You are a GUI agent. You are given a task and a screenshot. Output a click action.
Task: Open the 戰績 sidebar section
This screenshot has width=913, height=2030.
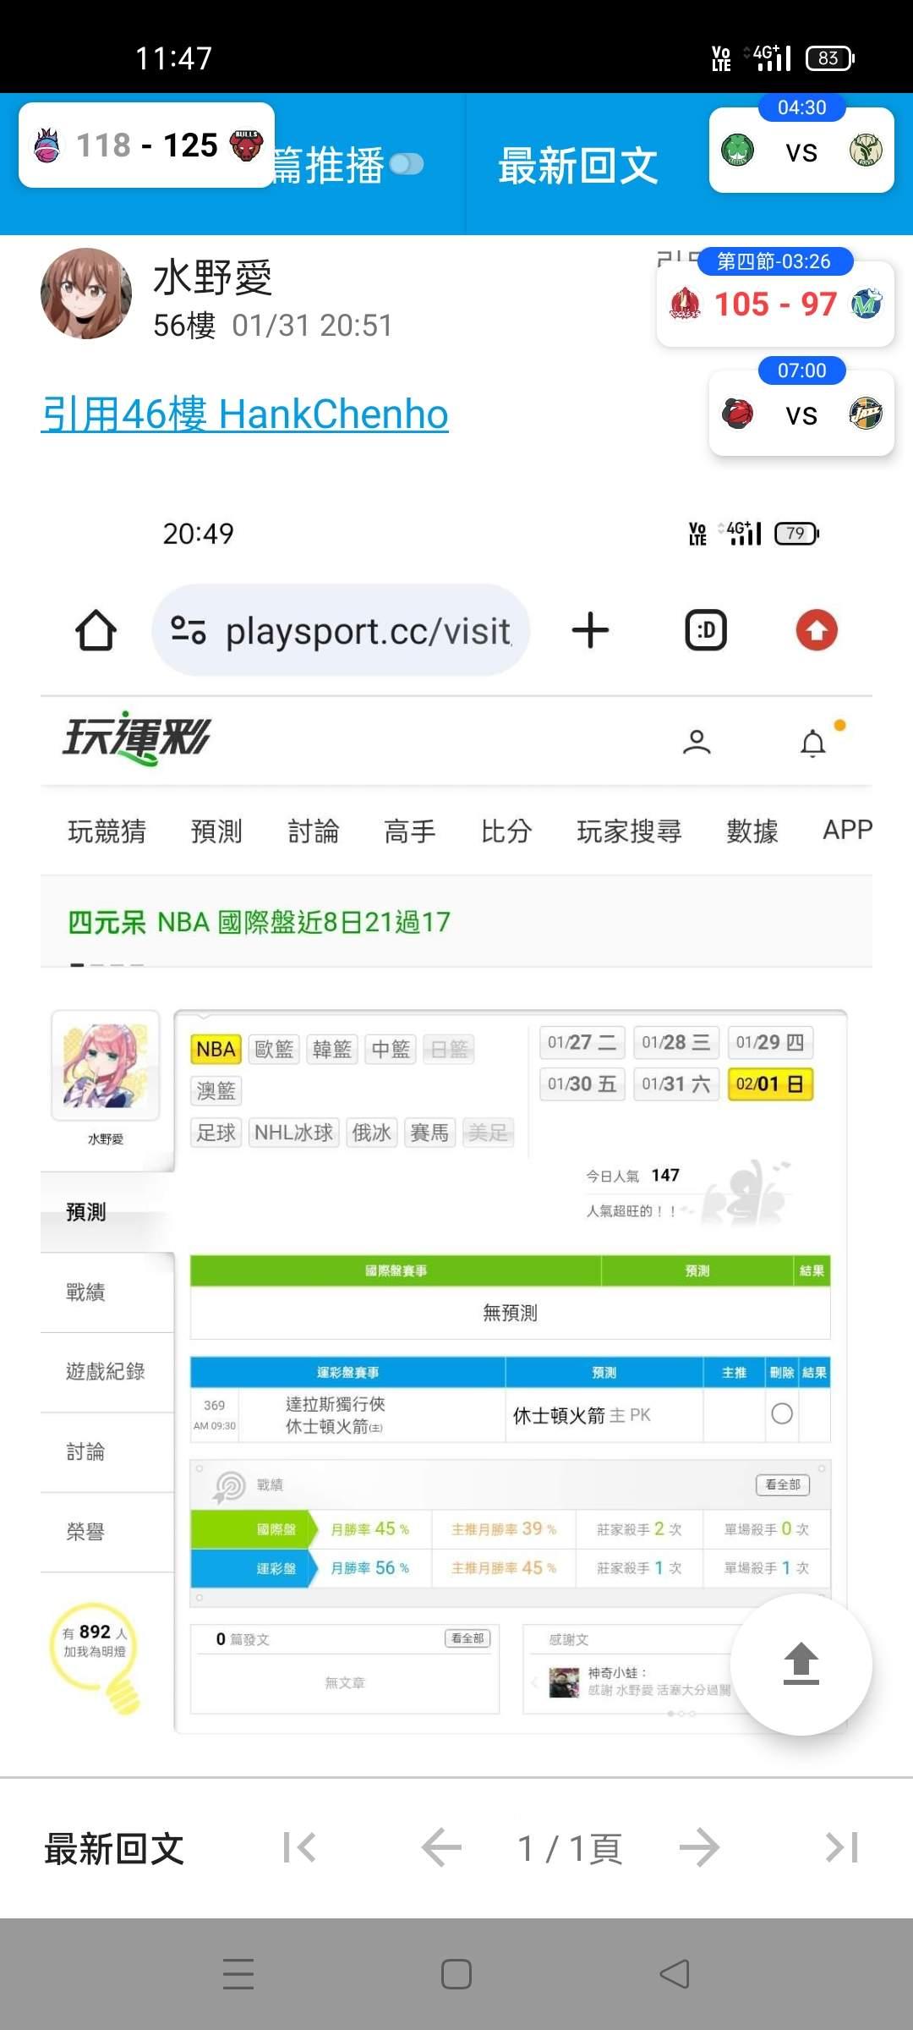click(x=107, y=1292)
